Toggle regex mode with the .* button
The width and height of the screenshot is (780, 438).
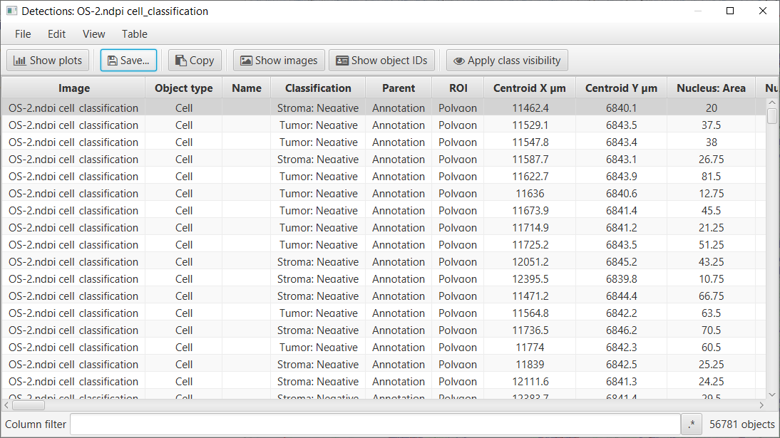pos(692,424)
